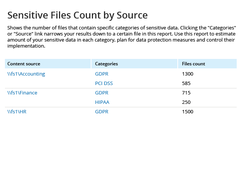The height and width of the screenshot is (170, 242).
Task: Select the HIPAA category link
Action: [102, 102]
